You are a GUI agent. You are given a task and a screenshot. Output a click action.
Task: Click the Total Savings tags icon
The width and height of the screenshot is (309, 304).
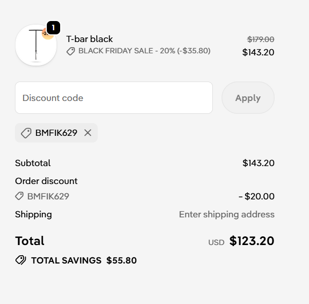pos(21,260)
